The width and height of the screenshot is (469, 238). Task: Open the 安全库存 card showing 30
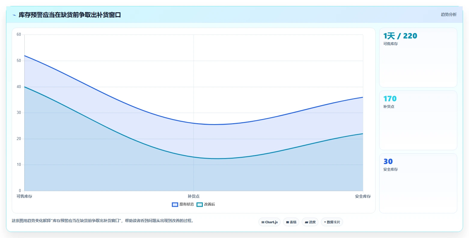click(418, 183)
